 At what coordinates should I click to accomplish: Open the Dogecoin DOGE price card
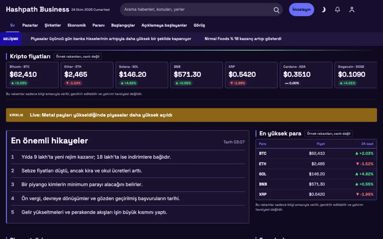click(x=356, y=75)
